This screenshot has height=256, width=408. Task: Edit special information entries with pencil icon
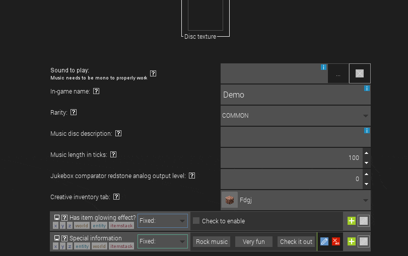(x=324, y=241)
